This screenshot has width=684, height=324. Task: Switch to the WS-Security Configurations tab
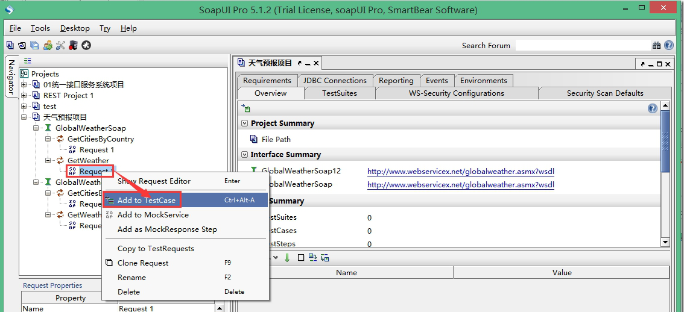(x=456, y=93)
